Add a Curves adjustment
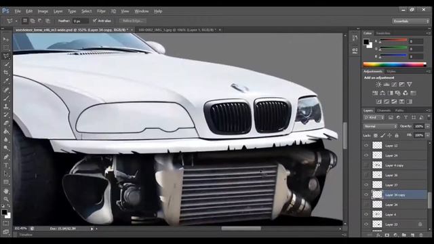 pos(394,84)
